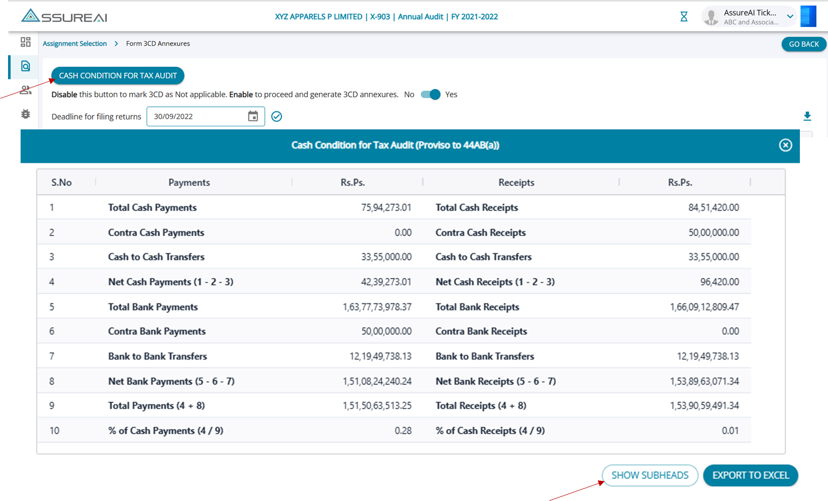Click the SHOW SUBHEADS button
Image resolution: width=828 pixels, height=501 pixels.
click(x=650, y=475)
